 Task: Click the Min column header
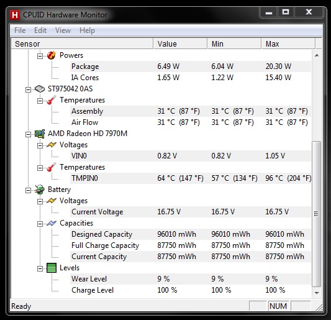point(234,43)
